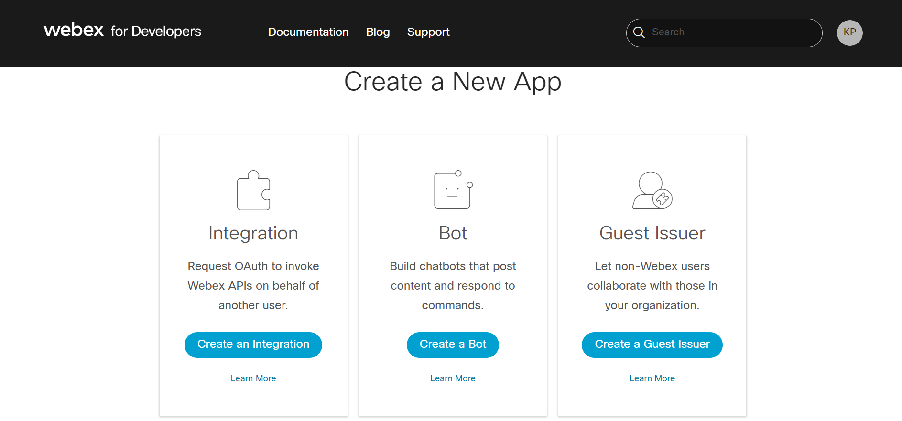Click Create a Bot button
Image resolution: width=902 pixels, height=421 pixels.
(x=453, y=345)
